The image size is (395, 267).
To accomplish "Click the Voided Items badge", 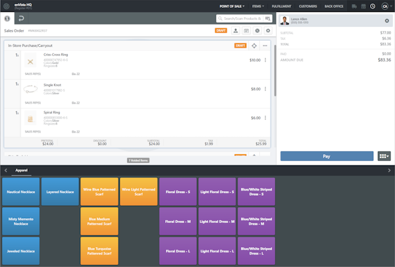I will pyautogui.click(x=138, y=160).
